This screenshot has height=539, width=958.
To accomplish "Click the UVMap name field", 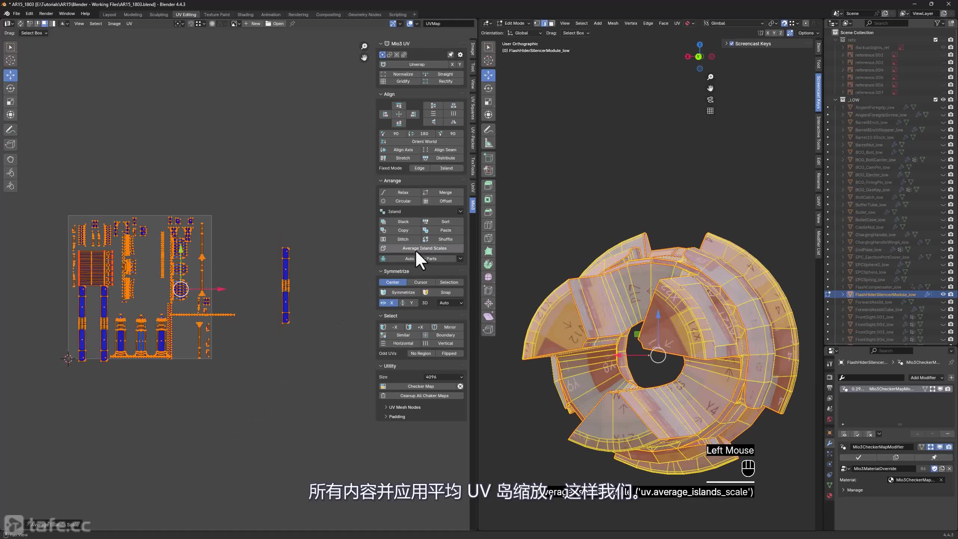I will pyautogui.click(x=449, y=24).
